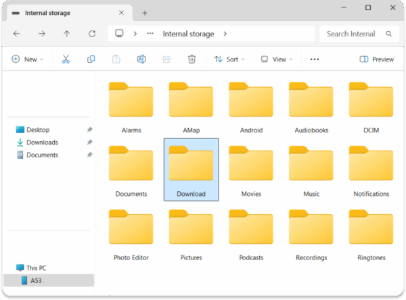Select the A53 device in sidebar
406x300 pixels.
pos(35,280)
